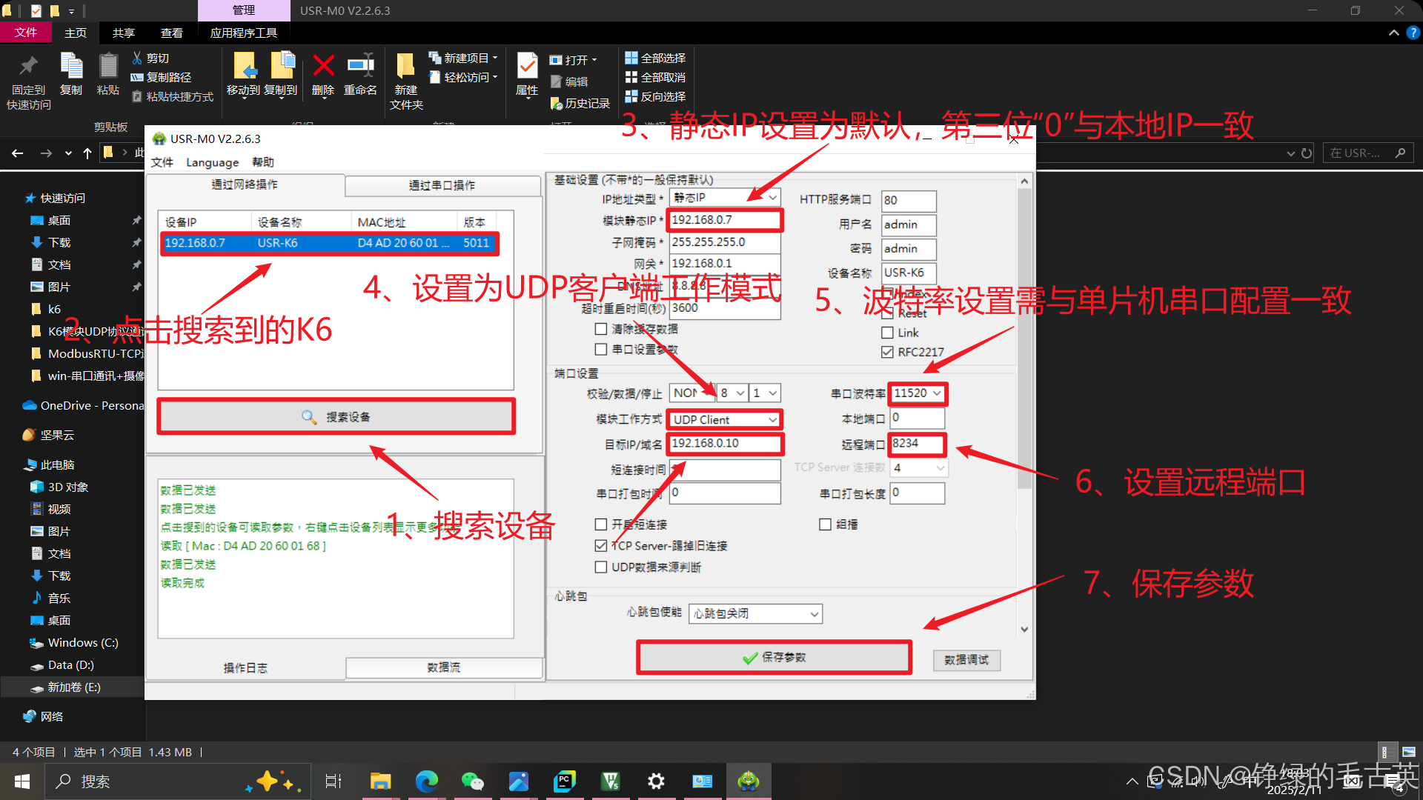Click the New Folder icon
The image size is (1423, 800).
(405, 67)
